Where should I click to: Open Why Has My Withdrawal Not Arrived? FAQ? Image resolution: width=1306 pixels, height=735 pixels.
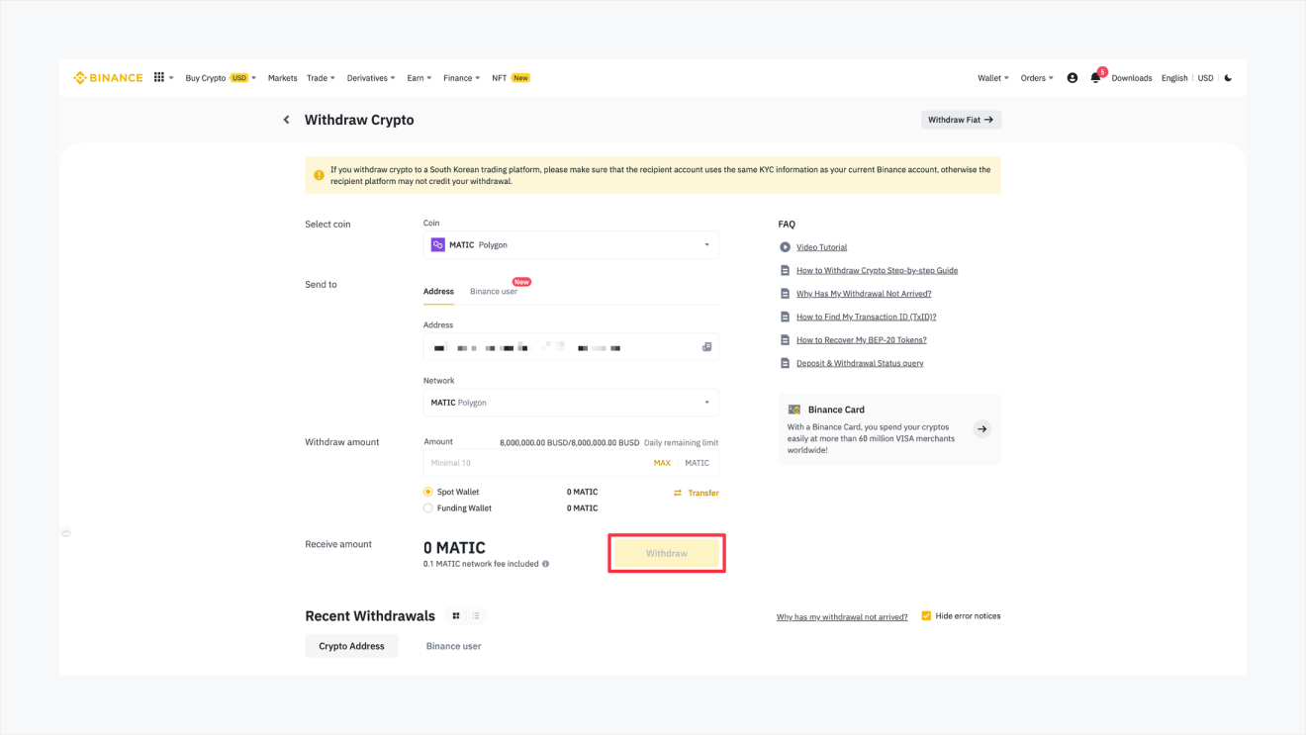[x=864, y=294]
